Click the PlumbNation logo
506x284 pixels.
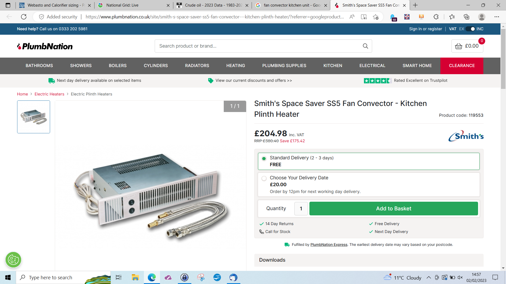pos(45,46)
